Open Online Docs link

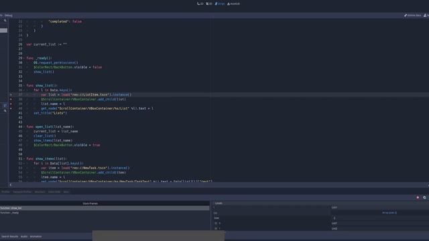pyautogui.click(x=413, y=15)
